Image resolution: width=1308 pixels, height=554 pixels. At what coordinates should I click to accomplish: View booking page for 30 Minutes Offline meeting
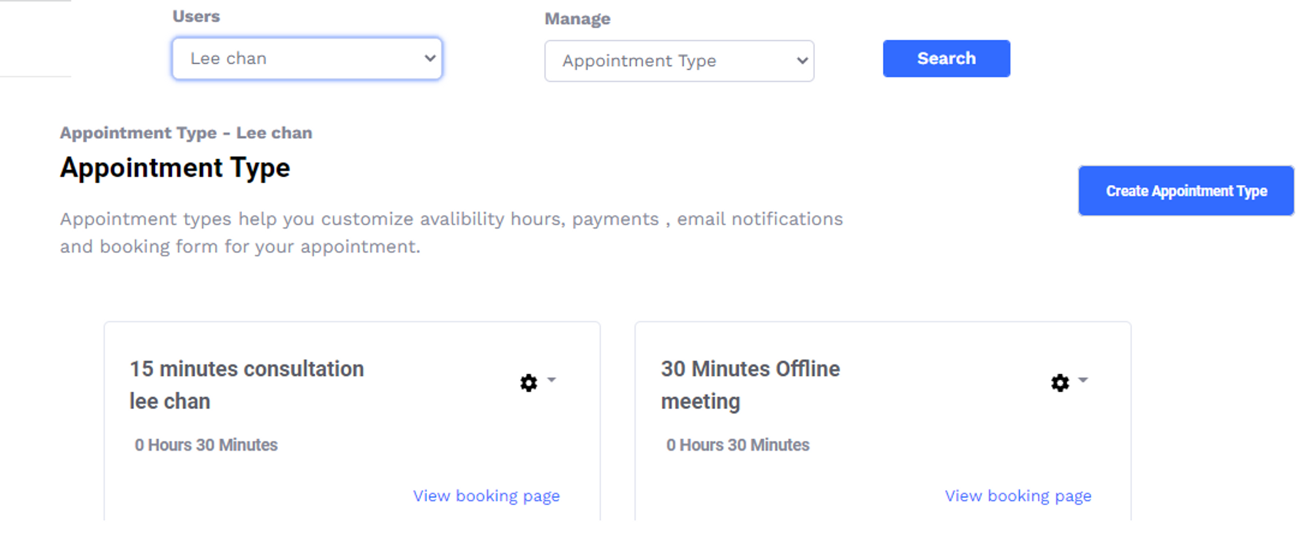(1018, 496)
